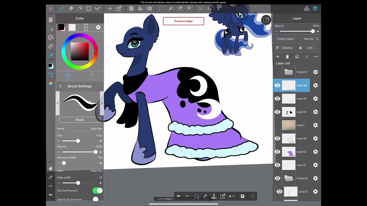Click the brush Size slider handle
This screenshot has height=206, width=367.
[78, 141]
